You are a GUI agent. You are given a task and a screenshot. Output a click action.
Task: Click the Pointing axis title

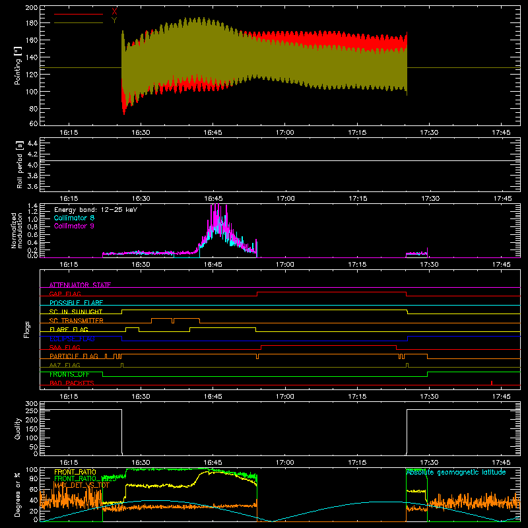click(x=18, y=65)
